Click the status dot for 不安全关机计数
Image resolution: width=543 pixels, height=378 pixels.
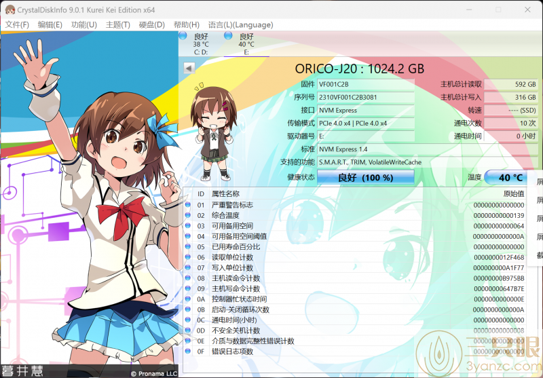pyautogui.click(x=188, y=330)
